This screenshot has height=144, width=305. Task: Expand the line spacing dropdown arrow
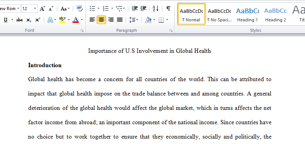(x=137, y=20)
